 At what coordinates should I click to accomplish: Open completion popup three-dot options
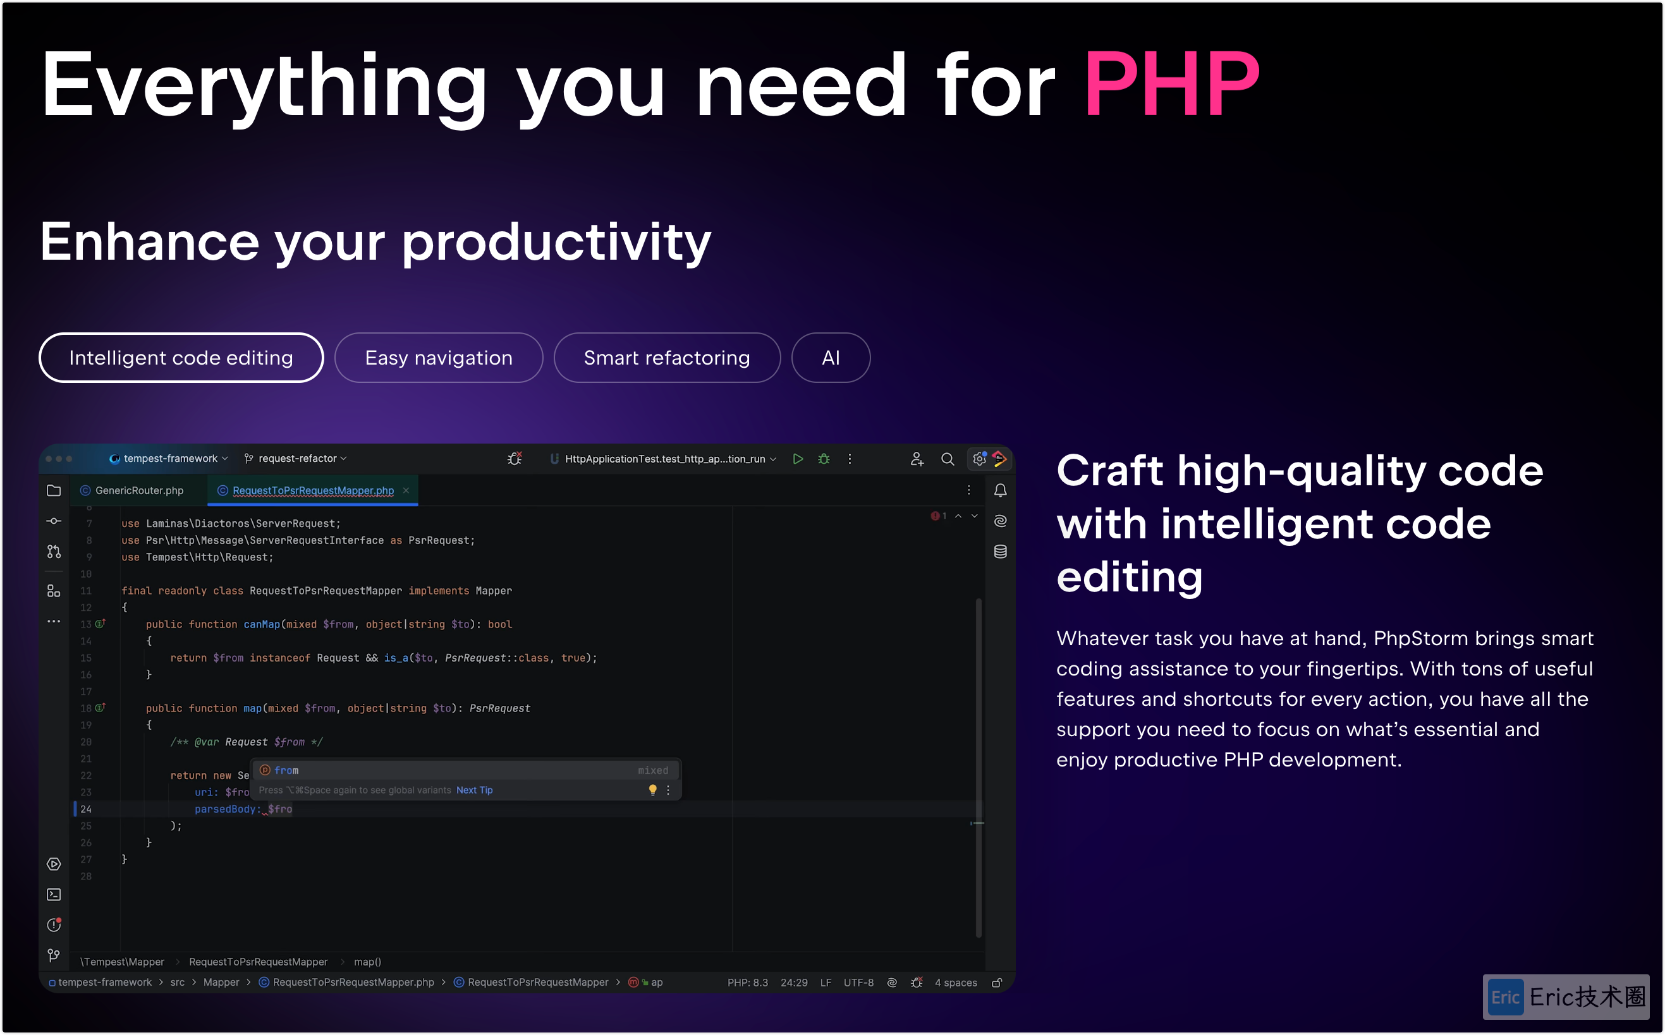coord(668,790)
